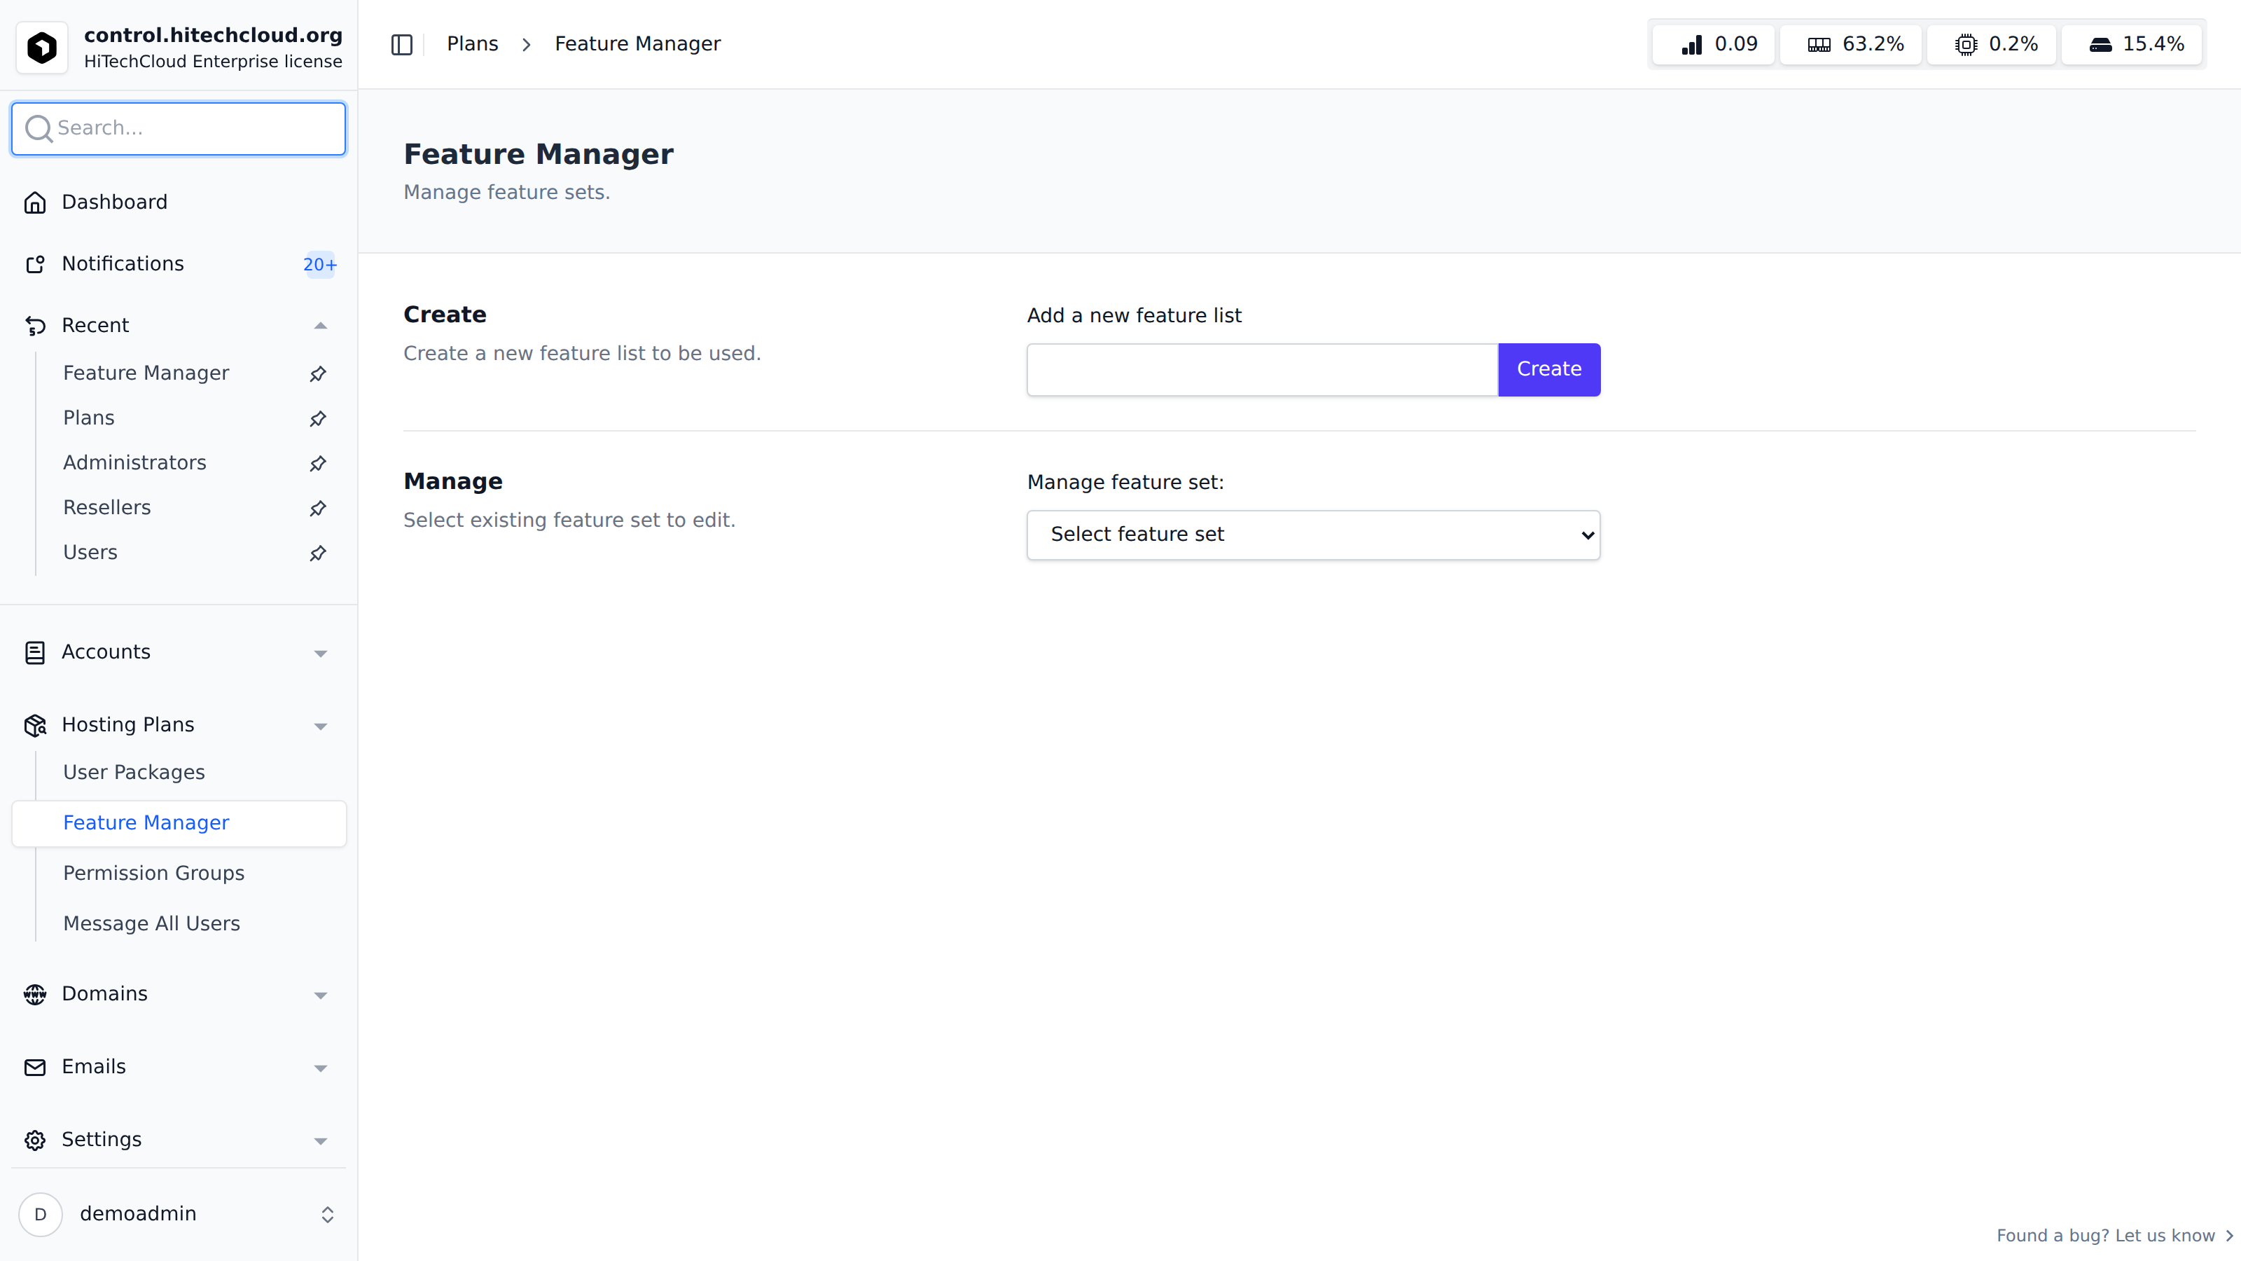This screenshot has height=1261, width=2241.
Task: Collapse the Recent section arrow
Action: (320, 326)
